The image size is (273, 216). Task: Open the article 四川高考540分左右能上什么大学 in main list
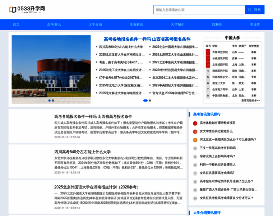click(82, 152)
